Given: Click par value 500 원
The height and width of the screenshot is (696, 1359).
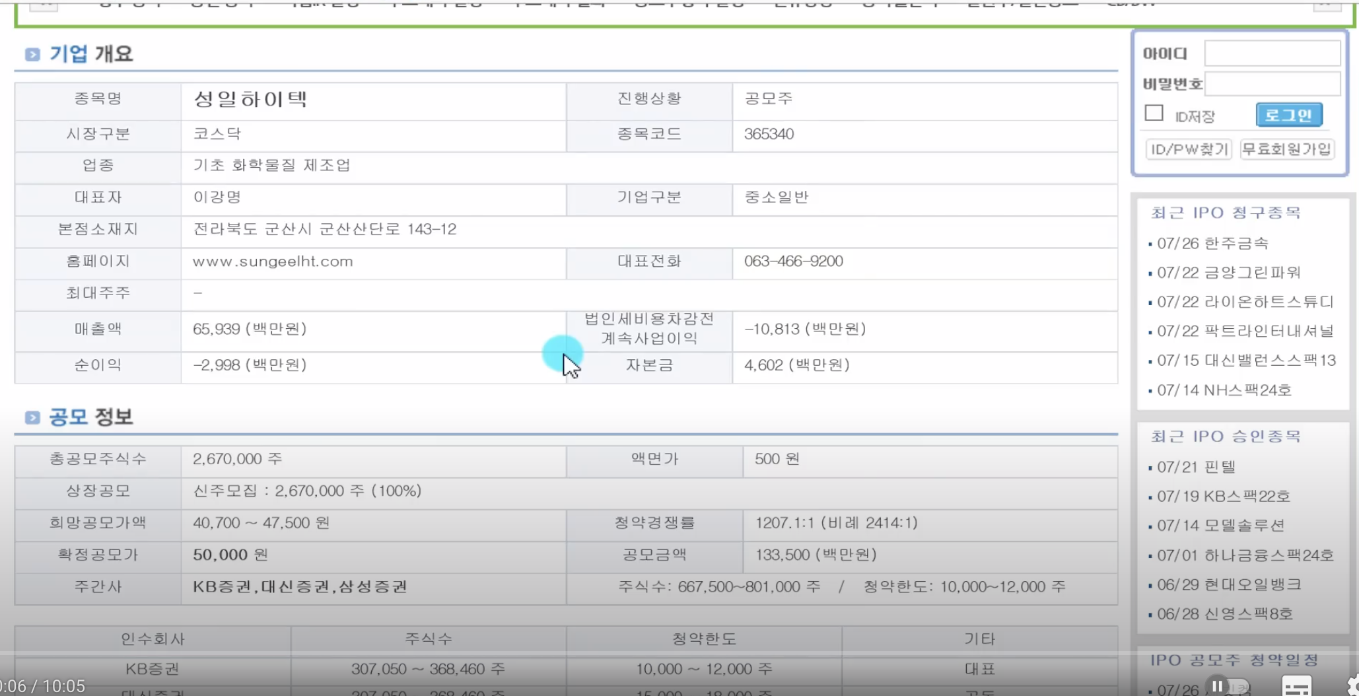Looking at the screenshot, I should 777,459.
